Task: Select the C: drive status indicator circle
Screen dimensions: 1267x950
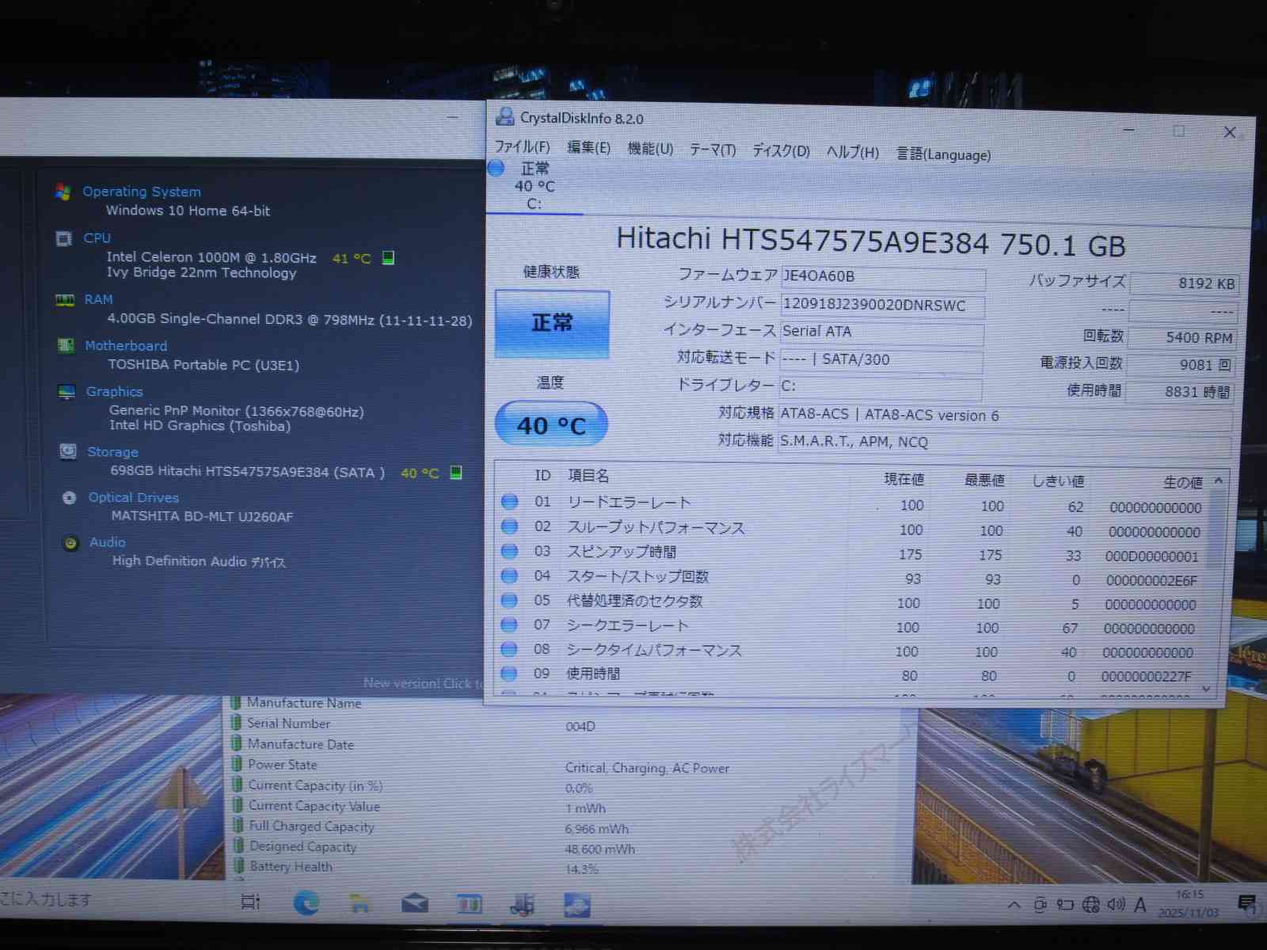Action: coord(497,168)
